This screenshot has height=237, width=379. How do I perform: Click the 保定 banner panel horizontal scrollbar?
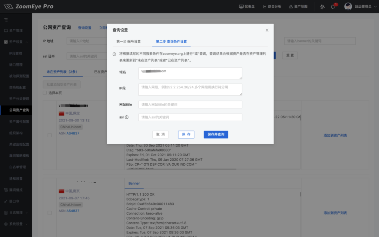[x=181, y=169]
